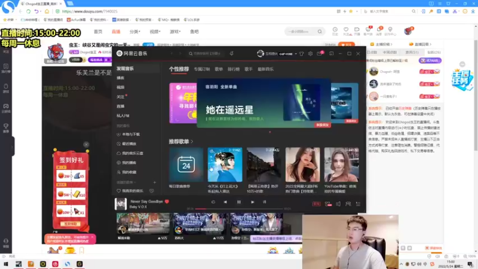Go to browser home page icon
The image size is (478, 269).
47,11
